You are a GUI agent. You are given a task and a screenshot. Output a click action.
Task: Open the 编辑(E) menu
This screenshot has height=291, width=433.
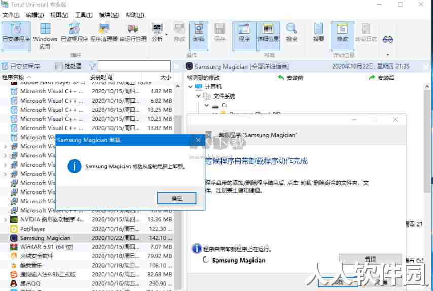(x=35, y=15)
